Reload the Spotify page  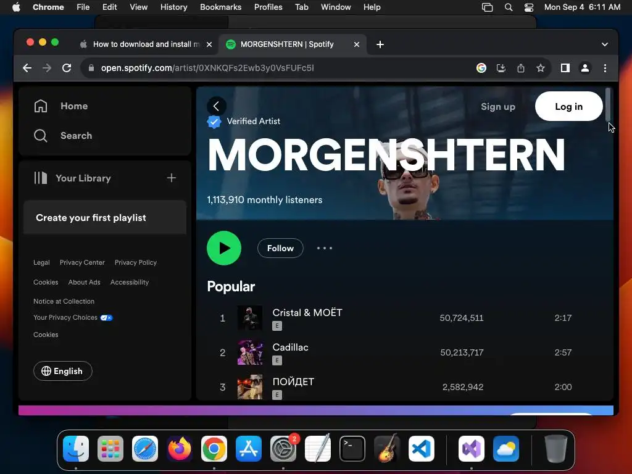coord(67,68)
